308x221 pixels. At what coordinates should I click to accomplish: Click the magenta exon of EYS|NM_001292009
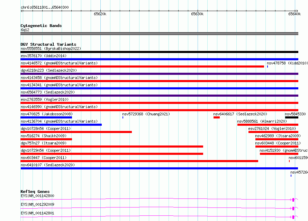(x=293, y=209)
